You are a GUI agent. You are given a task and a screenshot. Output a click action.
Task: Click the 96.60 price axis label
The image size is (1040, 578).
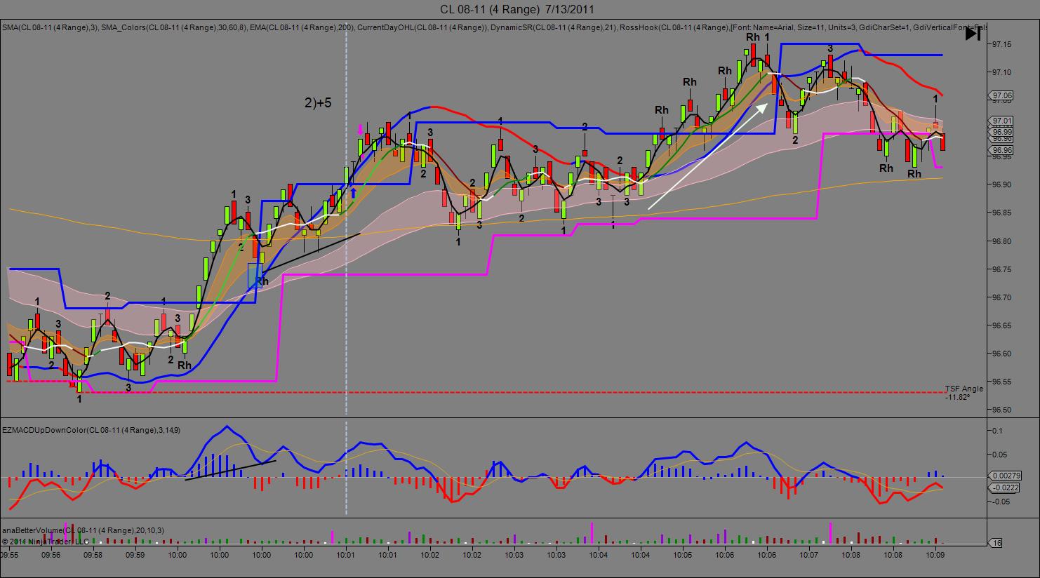[x=1001, y=354]
